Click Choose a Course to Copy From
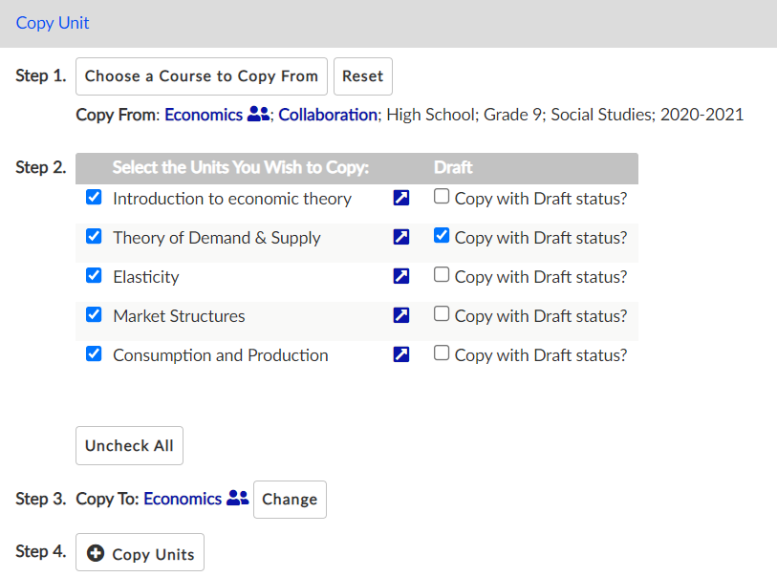The height and width of the screenshot is (577, 777). [x=202, y=76]
